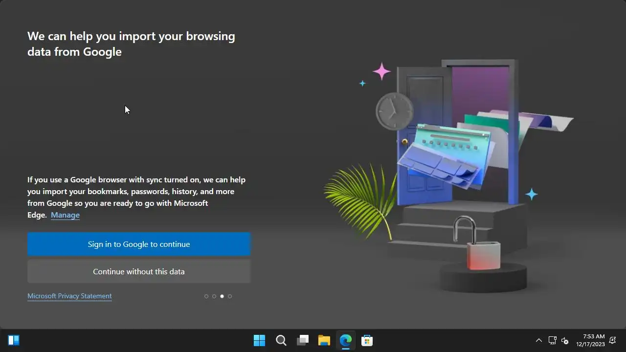
Task: Choose Continue without this data
Action: [139, 271]
